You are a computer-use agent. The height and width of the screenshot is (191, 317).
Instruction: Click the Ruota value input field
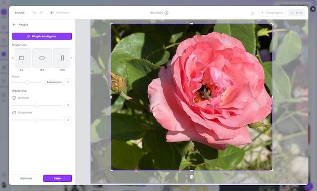(68, 82)
